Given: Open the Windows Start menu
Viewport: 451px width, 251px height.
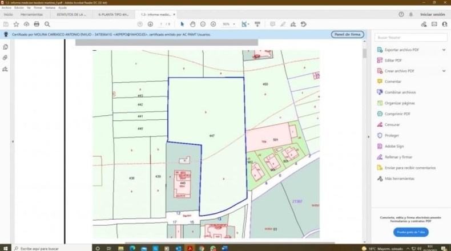Looking at the screenshot, I should pyautogui.click(x=5, y=248).
